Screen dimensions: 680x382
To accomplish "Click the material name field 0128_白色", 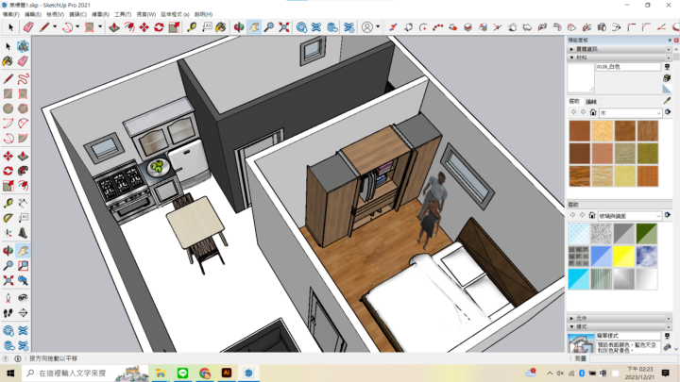I will coord(628,67).
